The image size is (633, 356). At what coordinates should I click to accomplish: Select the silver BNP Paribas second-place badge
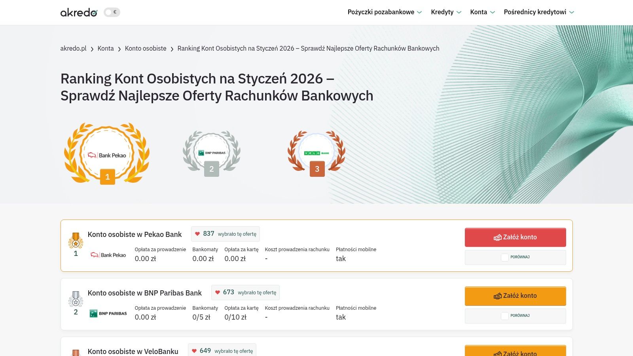click(212, 153)
